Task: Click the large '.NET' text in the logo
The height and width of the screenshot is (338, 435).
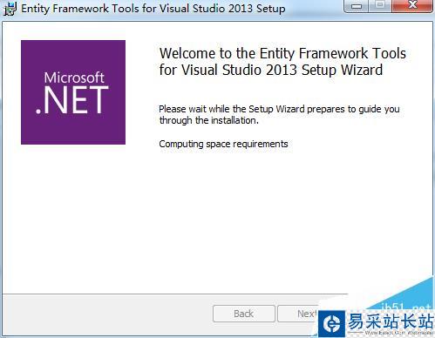Action: (x=72, y=100)
